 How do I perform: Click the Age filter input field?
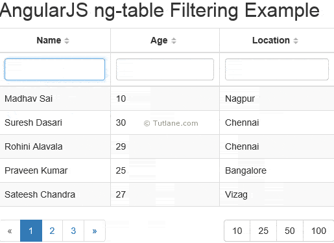click(x=165, y=69)
